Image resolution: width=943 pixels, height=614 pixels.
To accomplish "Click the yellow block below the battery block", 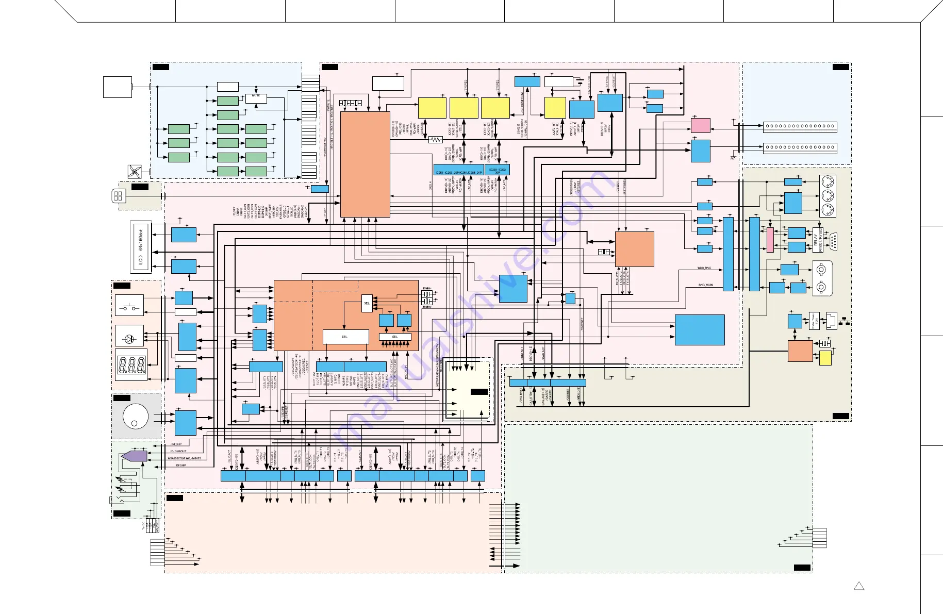I will 555,108.
